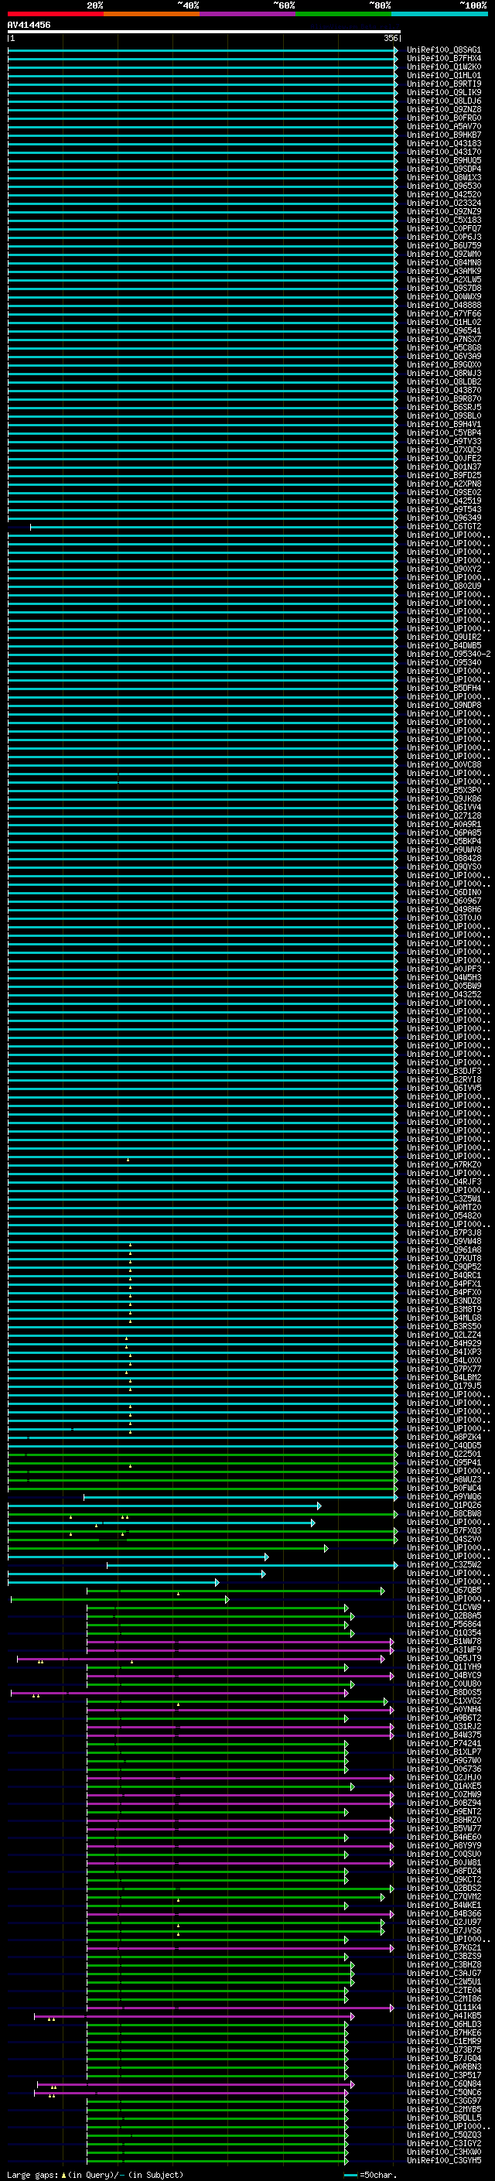Select the UniRef100_Q67QB5 label
This screenshot has height=2181, width=495.
444,1590
